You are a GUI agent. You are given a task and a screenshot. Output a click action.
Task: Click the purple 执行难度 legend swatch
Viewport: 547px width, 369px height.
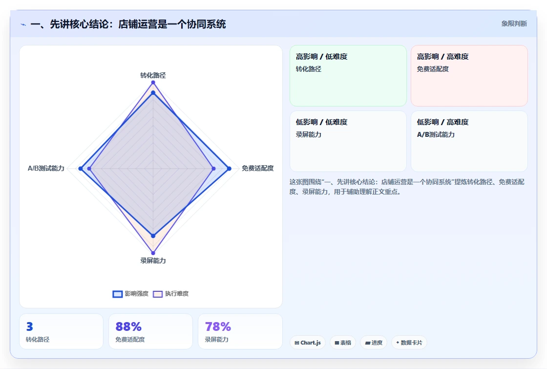(158, 294)
